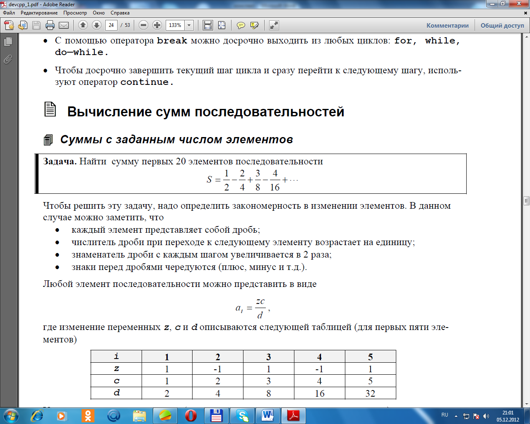Switch to Microsoft Word on the taskbar
Image resolution: width=530 pixels, height=424 pixels.
(x=268, y=415)
